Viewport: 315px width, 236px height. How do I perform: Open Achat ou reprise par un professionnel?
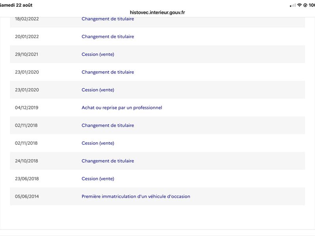click(122, 107)
